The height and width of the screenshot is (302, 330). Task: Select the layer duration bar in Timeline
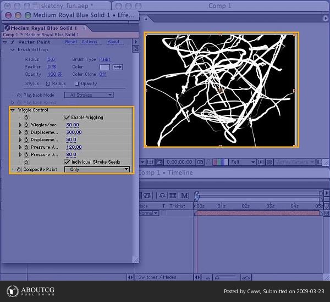point(258,213)
